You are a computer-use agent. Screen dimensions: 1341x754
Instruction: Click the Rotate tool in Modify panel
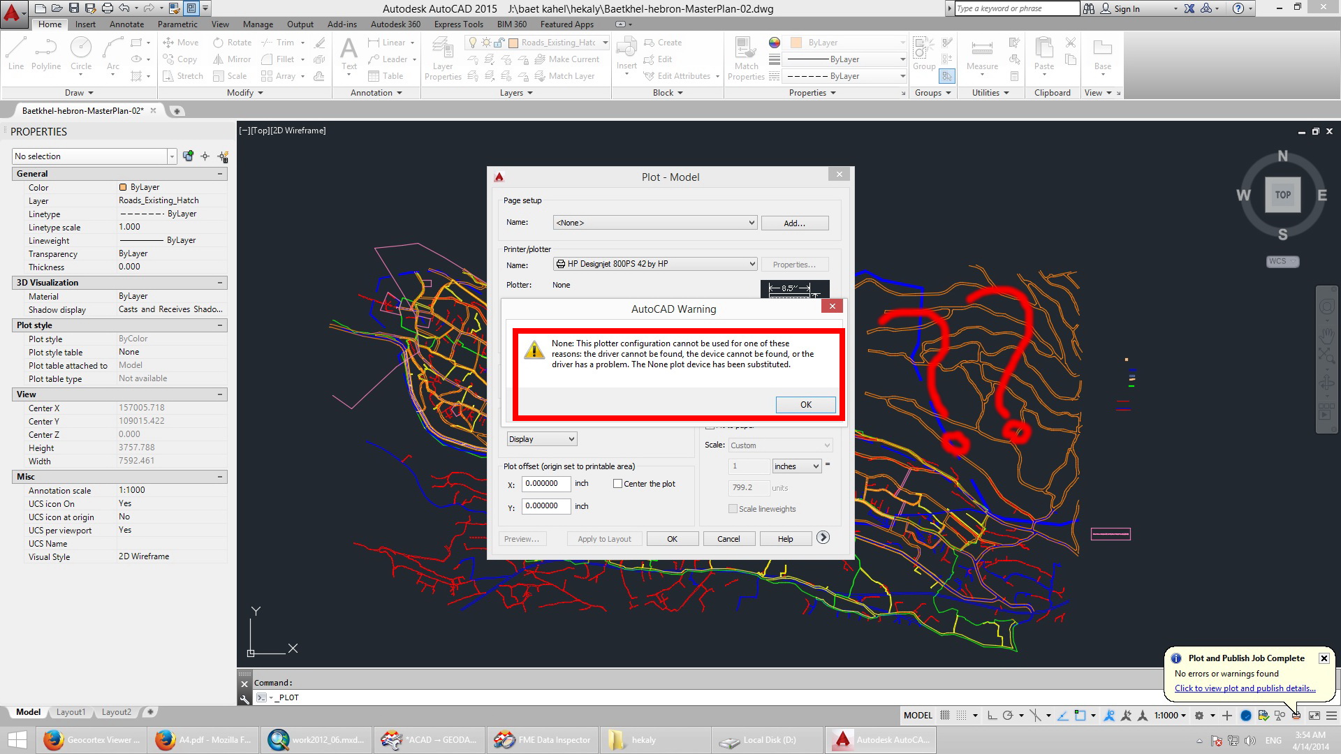(233, 43)
